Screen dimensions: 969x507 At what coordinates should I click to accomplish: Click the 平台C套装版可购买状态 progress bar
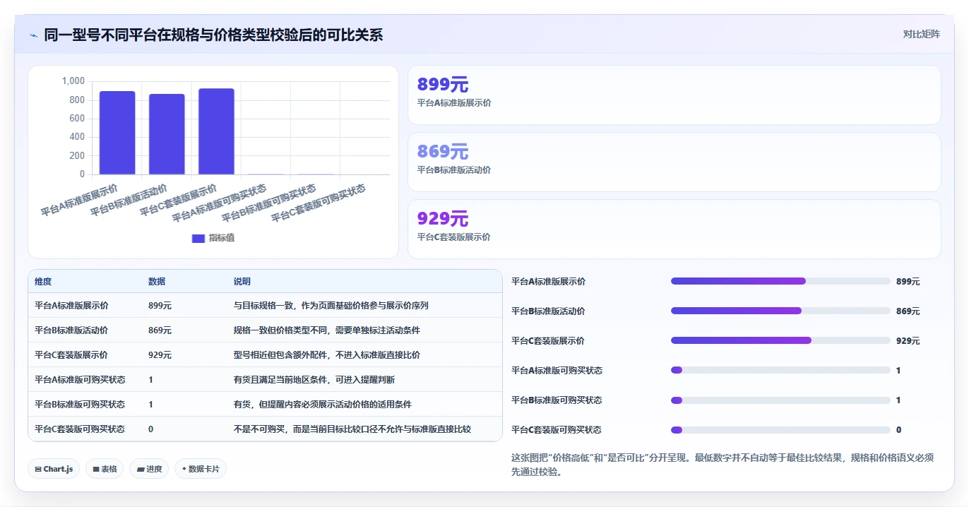(780, 429)
